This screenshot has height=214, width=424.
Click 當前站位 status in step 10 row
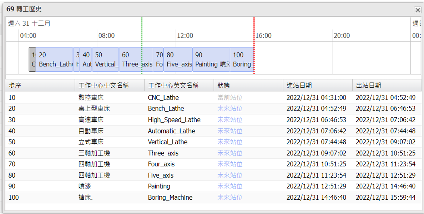pos(230,98)
